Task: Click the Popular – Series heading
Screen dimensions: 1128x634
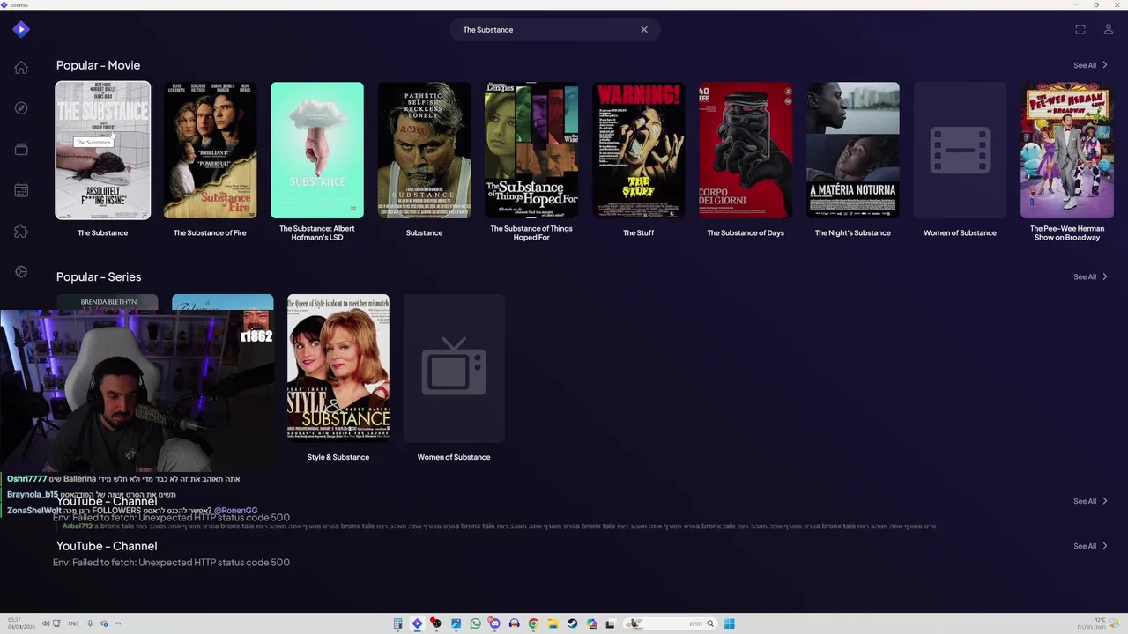Action: (x=99, y=276)
